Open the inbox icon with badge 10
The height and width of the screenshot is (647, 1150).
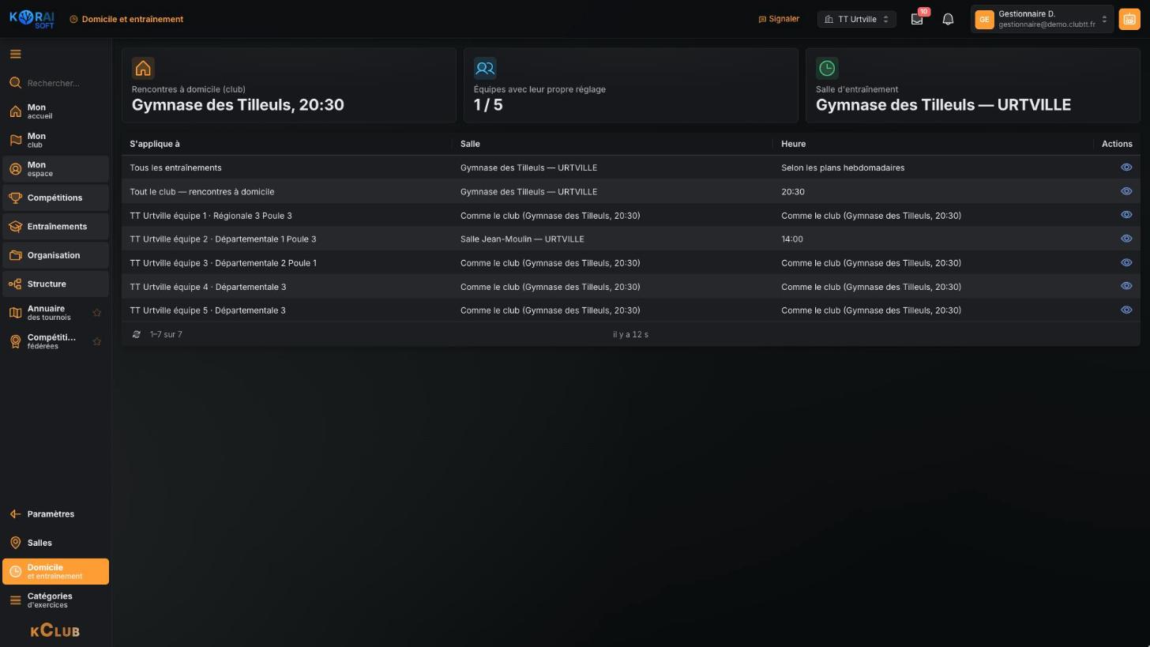[917, 19]
